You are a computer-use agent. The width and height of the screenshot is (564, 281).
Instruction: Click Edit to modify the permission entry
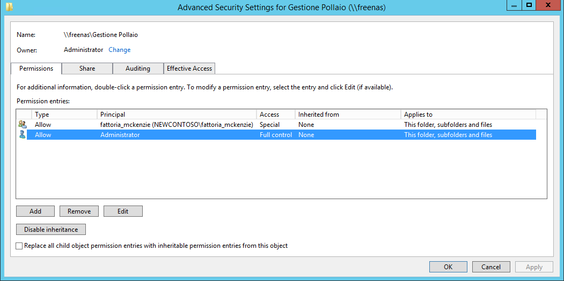tap(123, 211)
